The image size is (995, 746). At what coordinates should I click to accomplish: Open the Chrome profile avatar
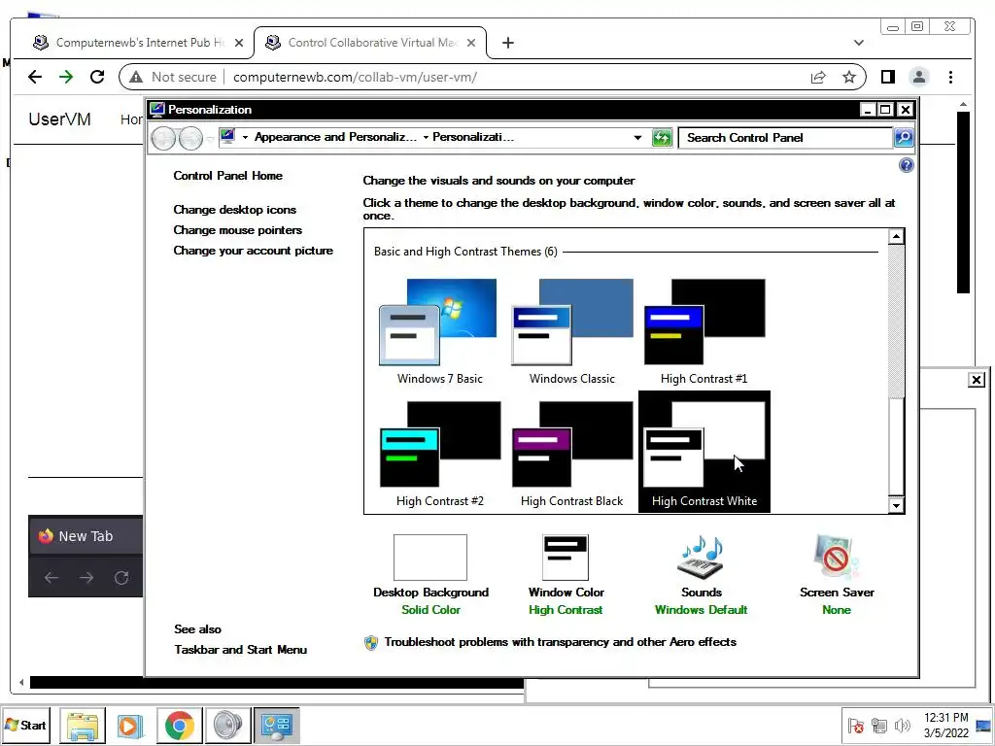[918, 77]
